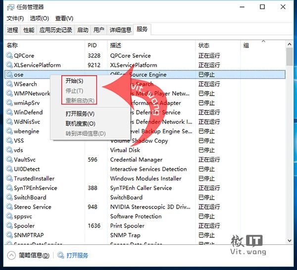Click the vds service gear icon
The height and width of the screenshot is (270, 297).
click(x=9, y=150)
